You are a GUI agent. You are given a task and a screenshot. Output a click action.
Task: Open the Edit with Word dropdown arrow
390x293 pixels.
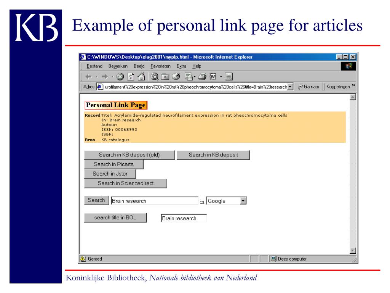point(221,76)
